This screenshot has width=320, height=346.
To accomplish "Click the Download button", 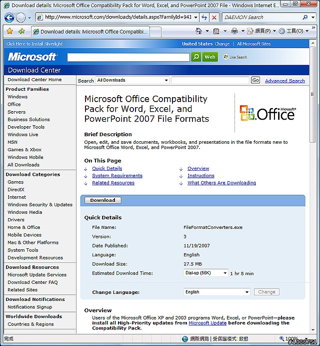I will [x=103, y=200].
